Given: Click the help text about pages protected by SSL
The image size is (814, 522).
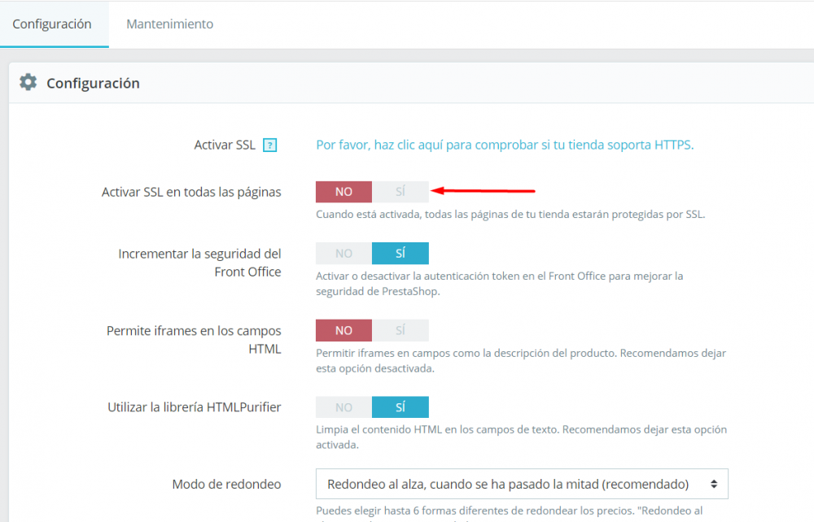Looking at the screenshot, I should coord(510,215).
